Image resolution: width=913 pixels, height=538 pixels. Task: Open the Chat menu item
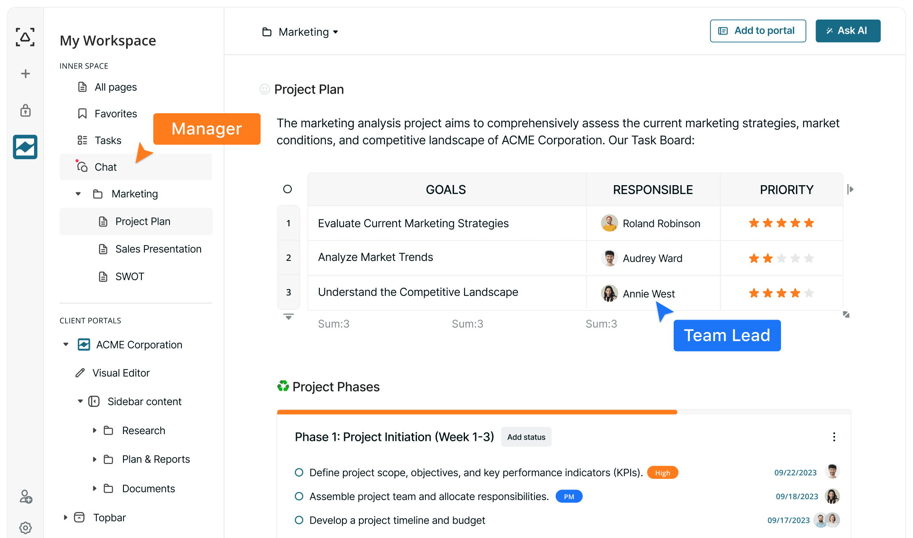(x=106, y=167)
